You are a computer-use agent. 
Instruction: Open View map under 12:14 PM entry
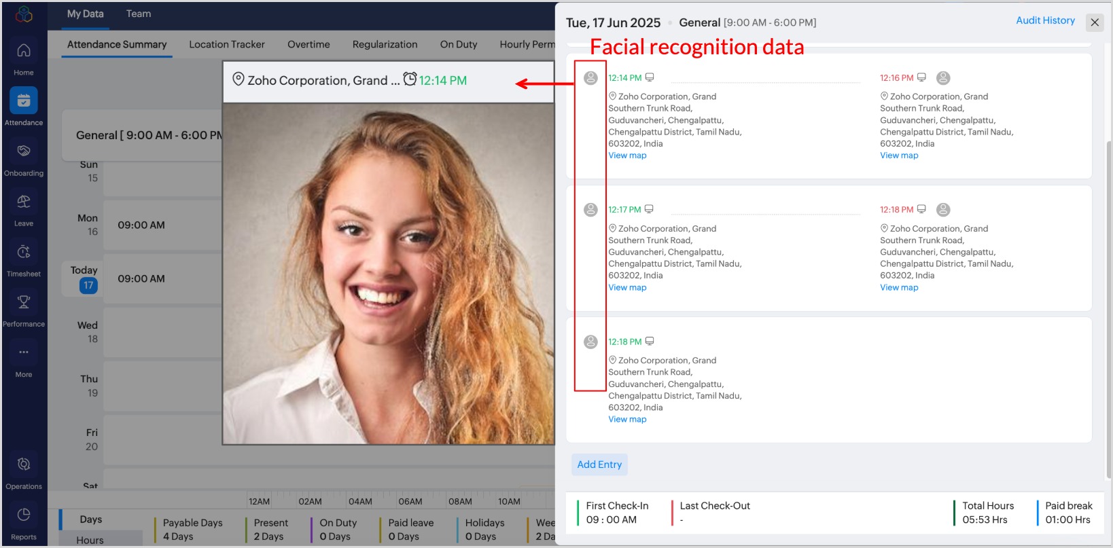pos(627,156)
